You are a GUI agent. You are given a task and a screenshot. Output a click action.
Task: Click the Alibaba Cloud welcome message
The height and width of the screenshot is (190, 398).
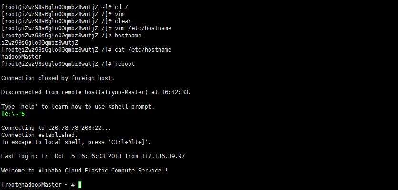[x=84, y=170]
